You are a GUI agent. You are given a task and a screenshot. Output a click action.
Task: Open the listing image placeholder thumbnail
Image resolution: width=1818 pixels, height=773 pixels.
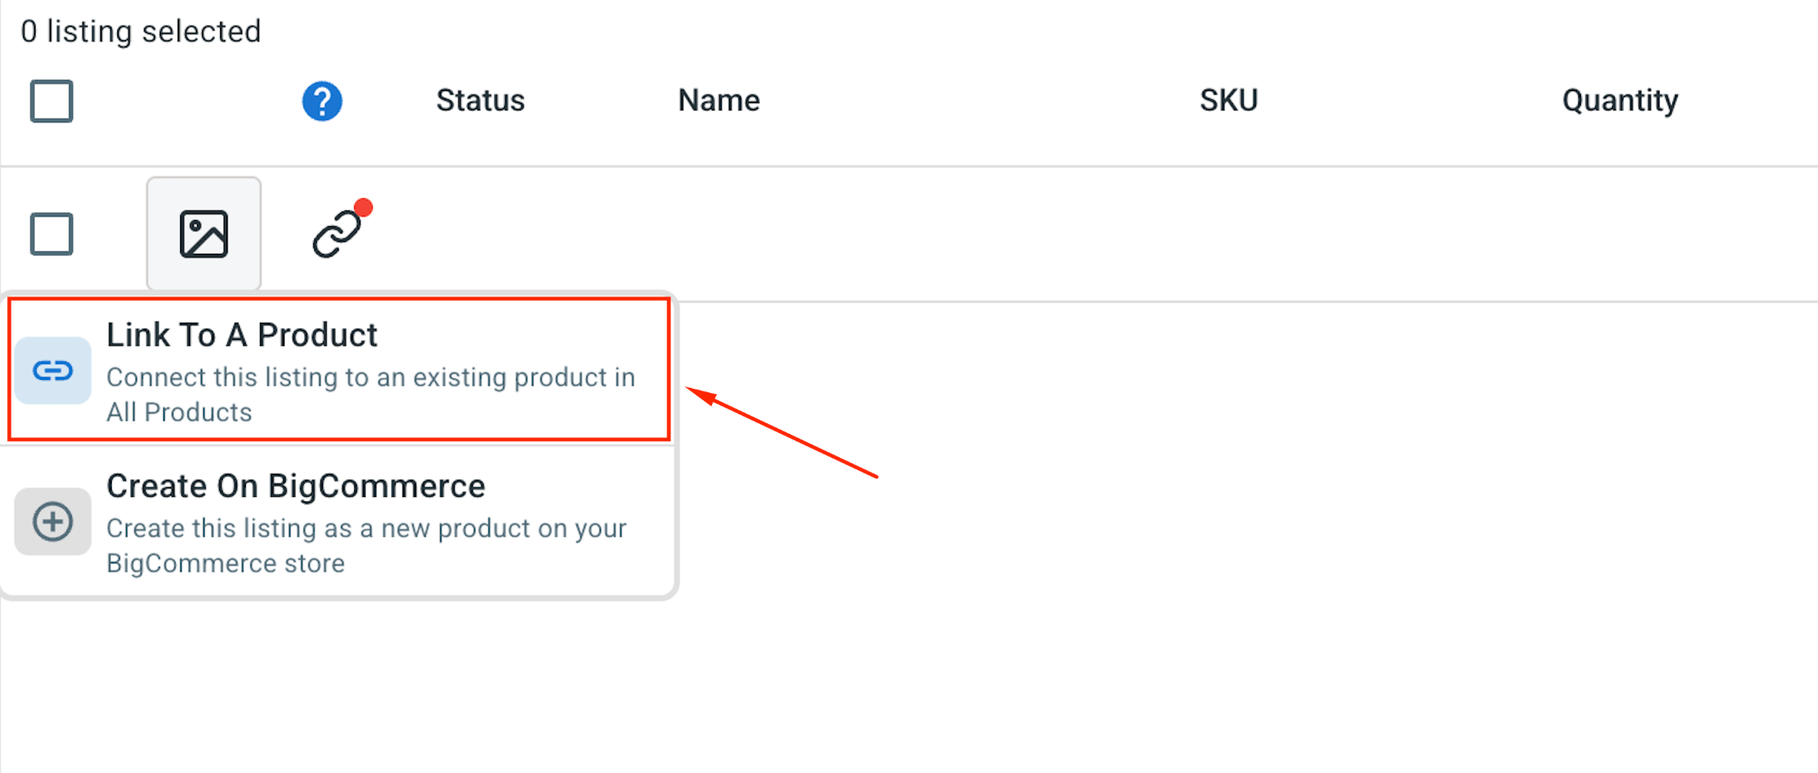pos(204,234)
